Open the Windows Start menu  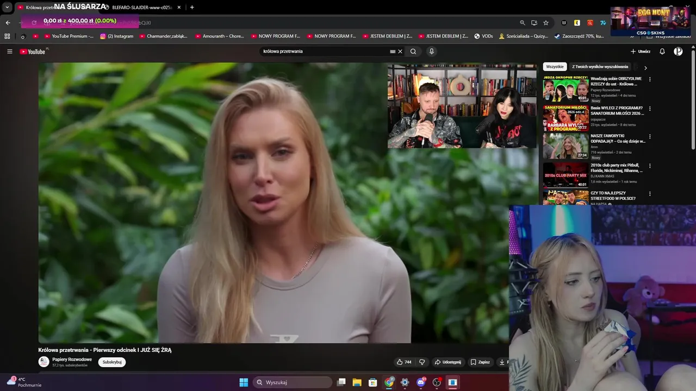[244, 382]
